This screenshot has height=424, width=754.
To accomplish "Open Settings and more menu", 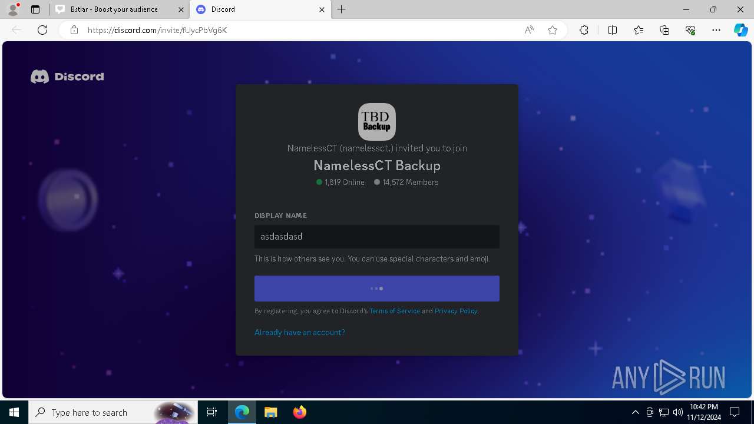I will pyautogui.click(x=716, y=30).
